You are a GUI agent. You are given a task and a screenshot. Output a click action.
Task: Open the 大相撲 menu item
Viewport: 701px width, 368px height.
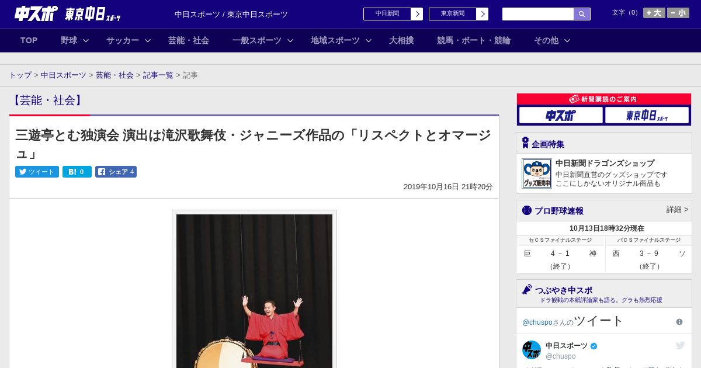pos(401,40)
